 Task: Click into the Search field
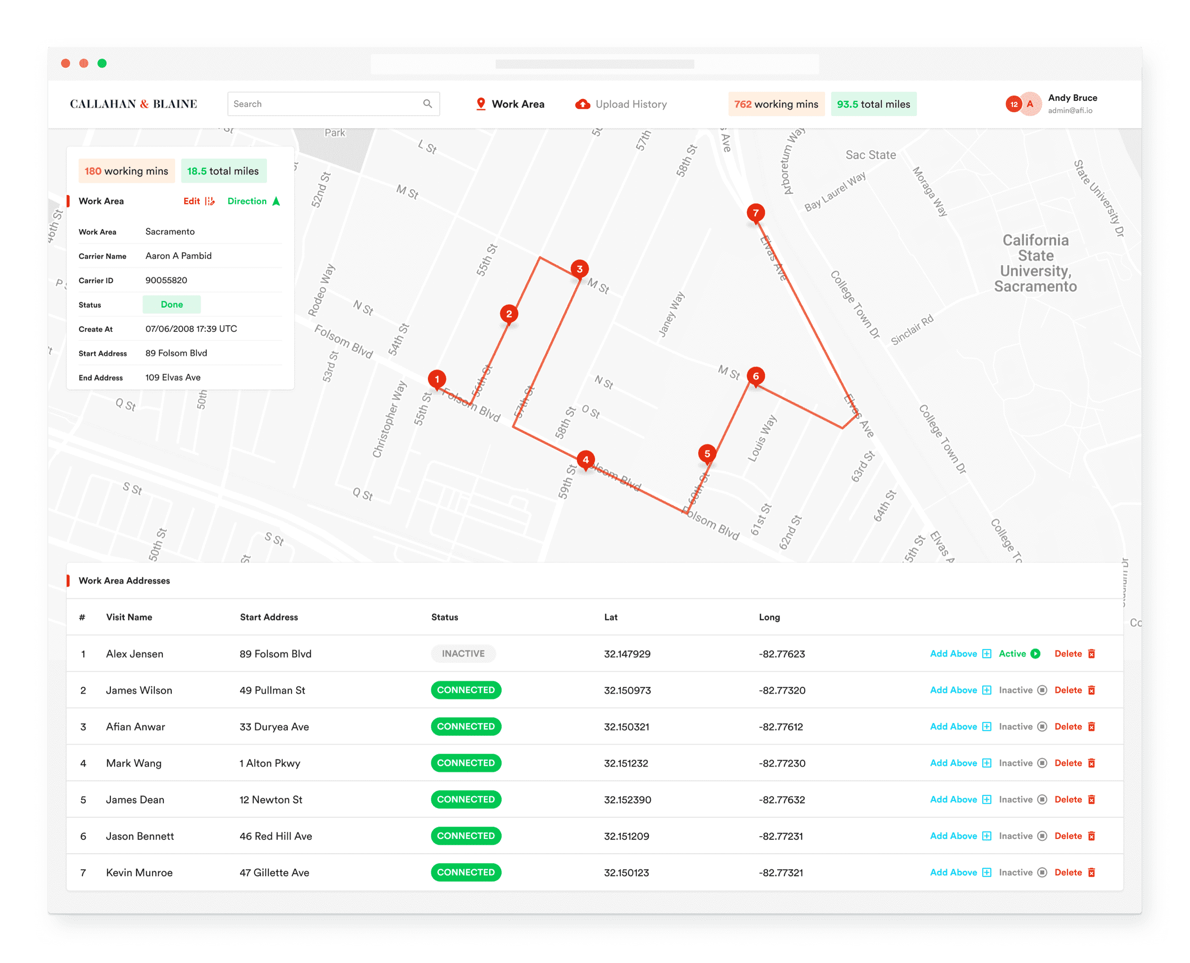pyautogui.click(x=324, y=104)
